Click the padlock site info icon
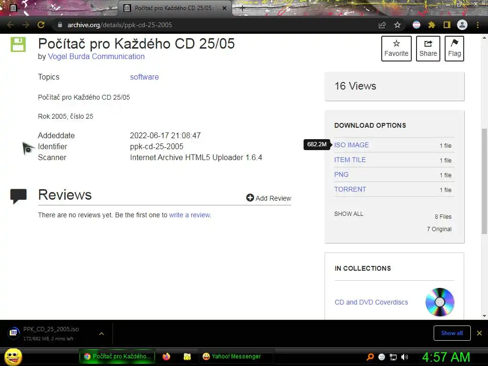Screen dimensions: 488x366 (60, 25)
